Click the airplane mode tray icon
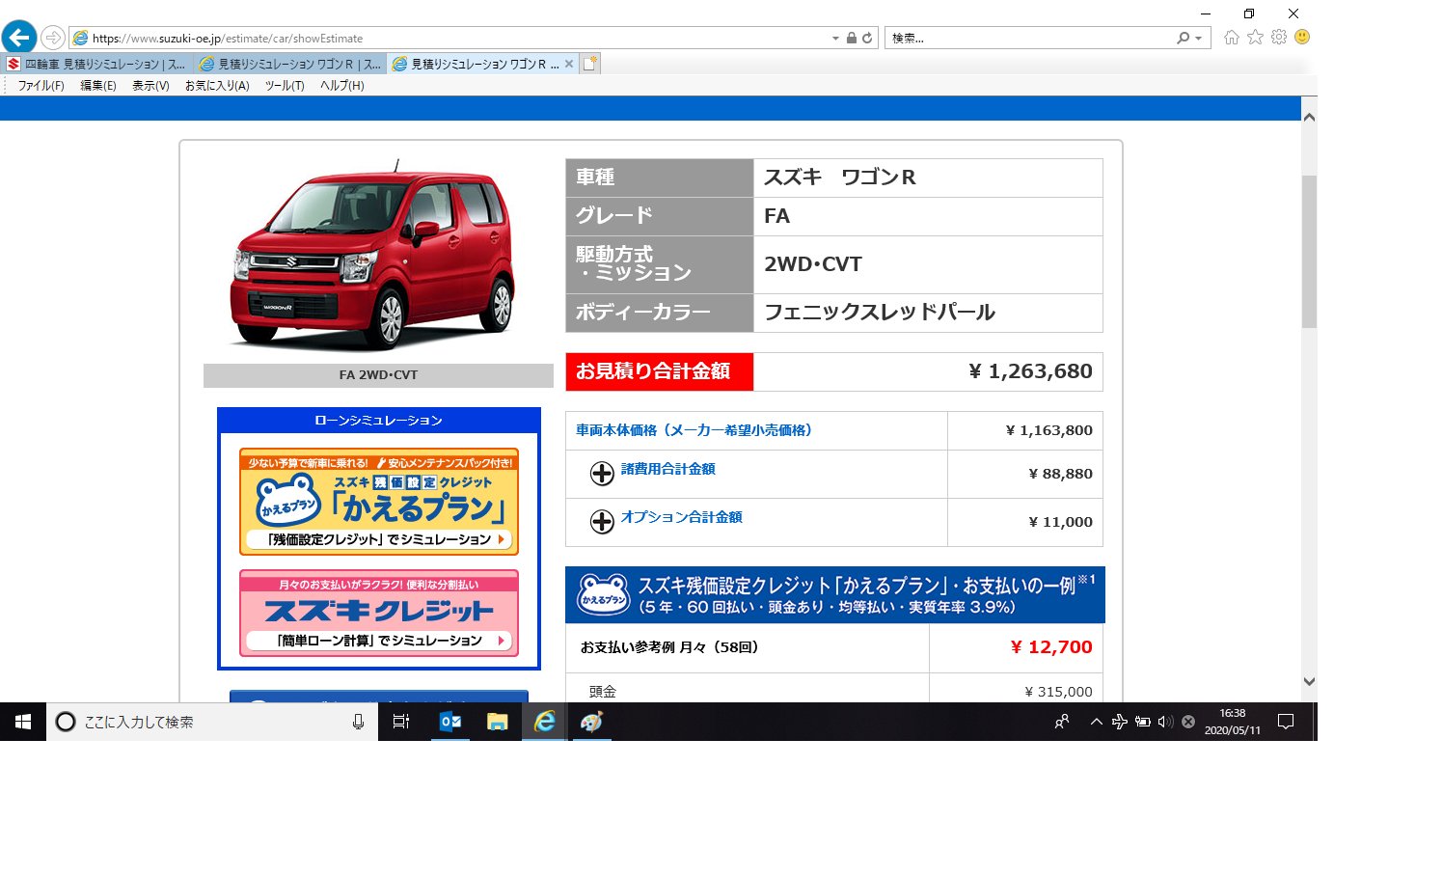 coord(1120,722)
